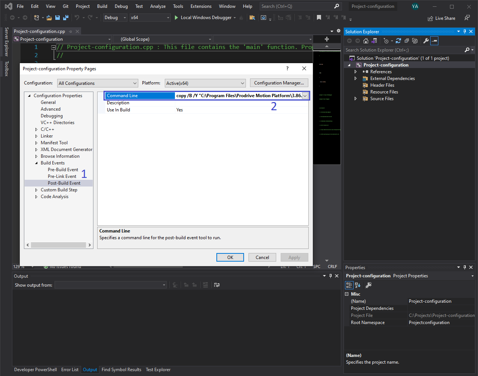
Task: Collapse all nodes in Solution Explorer
Action: click(x=406, y=41)
